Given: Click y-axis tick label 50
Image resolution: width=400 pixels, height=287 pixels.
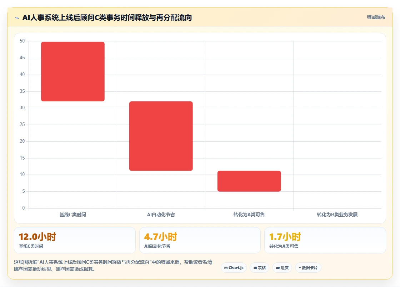Looking at the screenshot, I should pos(22,41).
